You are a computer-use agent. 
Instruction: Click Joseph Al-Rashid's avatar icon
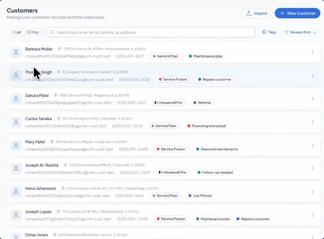point(16,169)
